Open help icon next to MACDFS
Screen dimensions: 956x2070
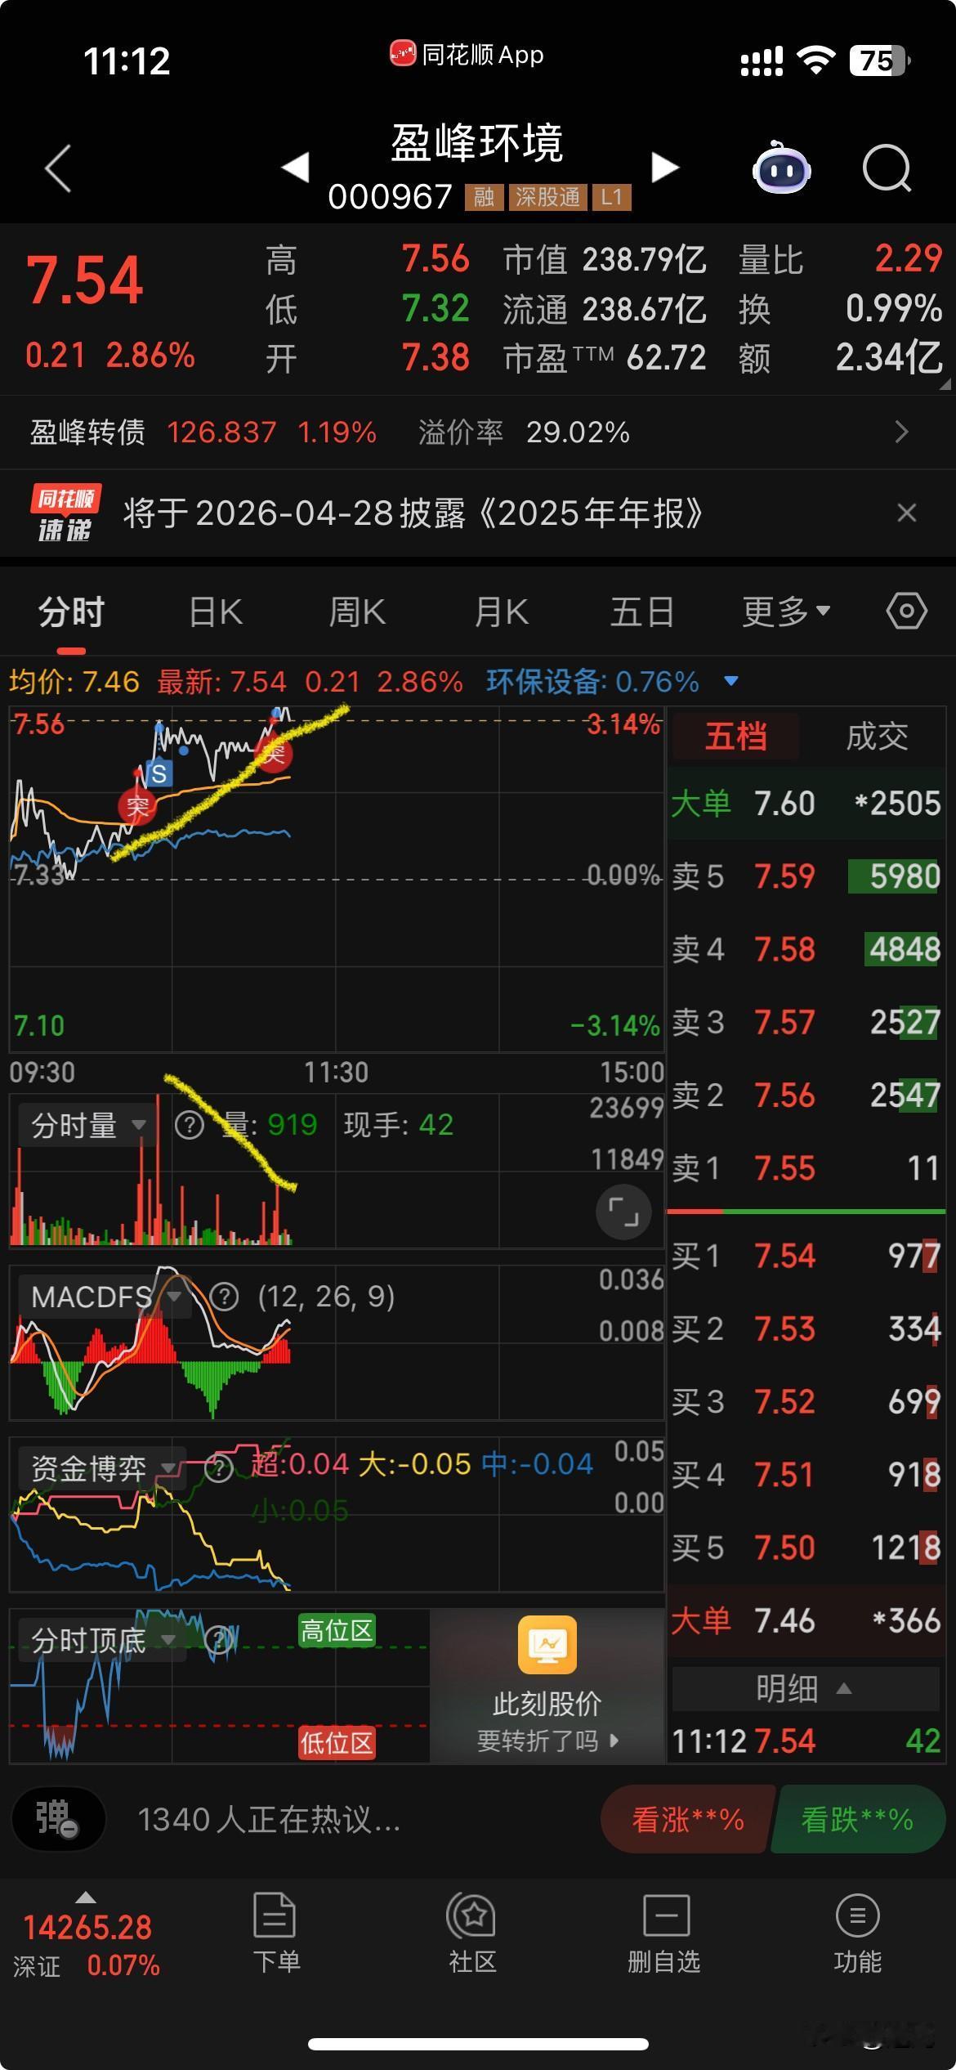pos(225,1297)
